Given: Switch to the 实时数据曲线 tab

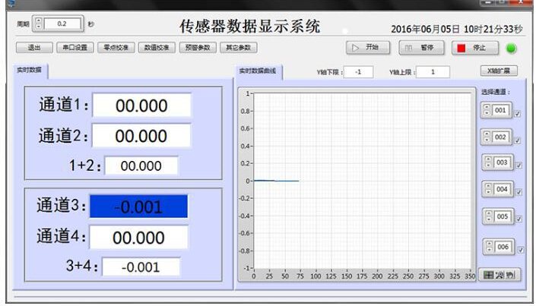Looking at the screenshot, I should (x=258, y=71).
